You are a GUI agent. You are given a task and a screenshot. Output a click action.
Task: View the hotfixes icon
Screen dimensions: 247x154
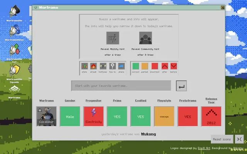103,66
